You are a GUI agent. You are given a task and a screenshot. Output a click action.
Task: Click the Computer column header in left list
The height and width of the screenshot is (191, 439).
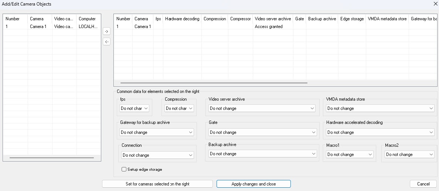pyautogui.click(x=87, y=19)
